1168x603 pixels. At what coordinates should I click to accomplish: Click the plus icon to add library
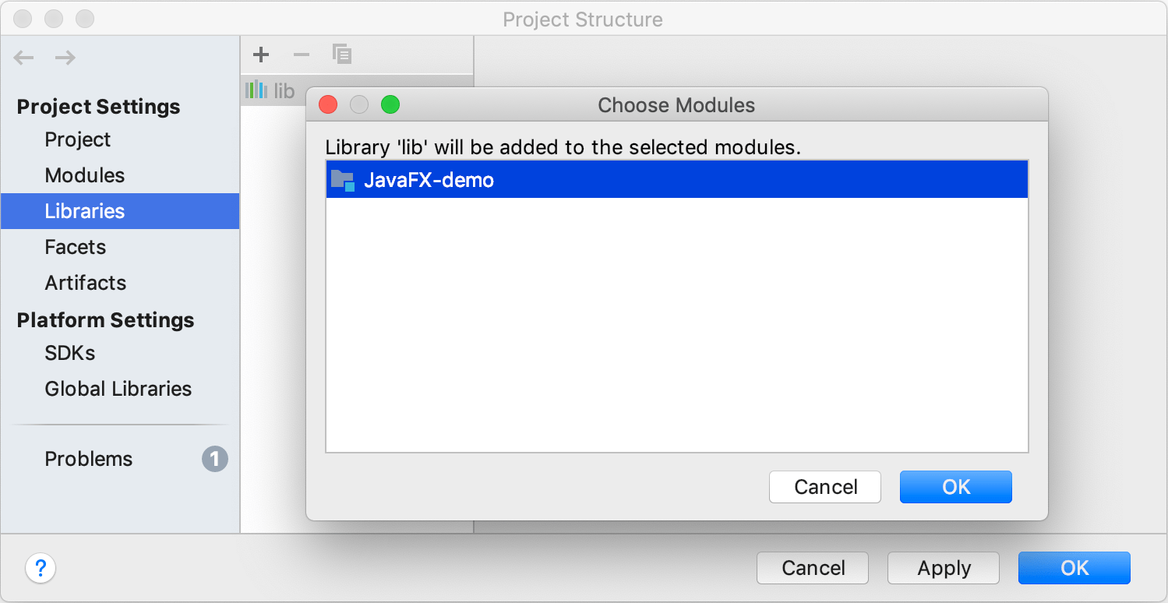(261, 55)
